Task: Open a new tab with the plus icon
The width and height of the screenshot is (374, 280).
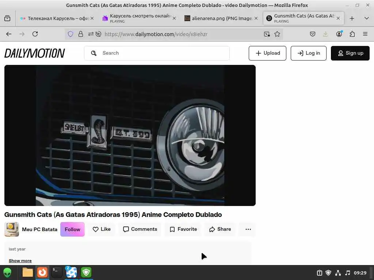Action: click(x=352, y=18)
